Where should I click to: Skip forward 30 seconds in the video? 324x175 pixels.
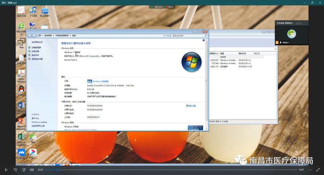[23, 170]
